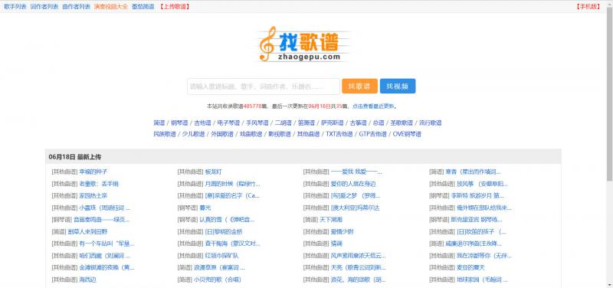Image resolution: width=613 pixels, height=288 pixels.
Task: Open the 钢琴谱 category link
Action: coord(179,123)
